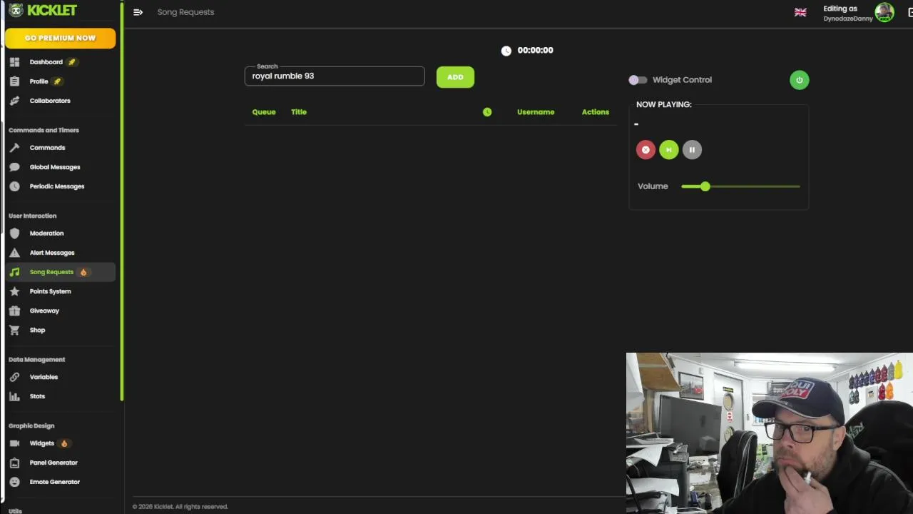
Task: Click the Alert Messages warning icon
Action: click(14, 253)
